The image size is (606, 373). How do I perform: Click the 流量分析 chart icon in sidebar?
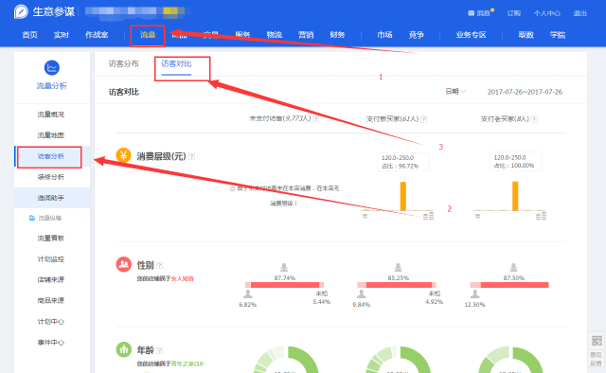click(x=52, y=67)
